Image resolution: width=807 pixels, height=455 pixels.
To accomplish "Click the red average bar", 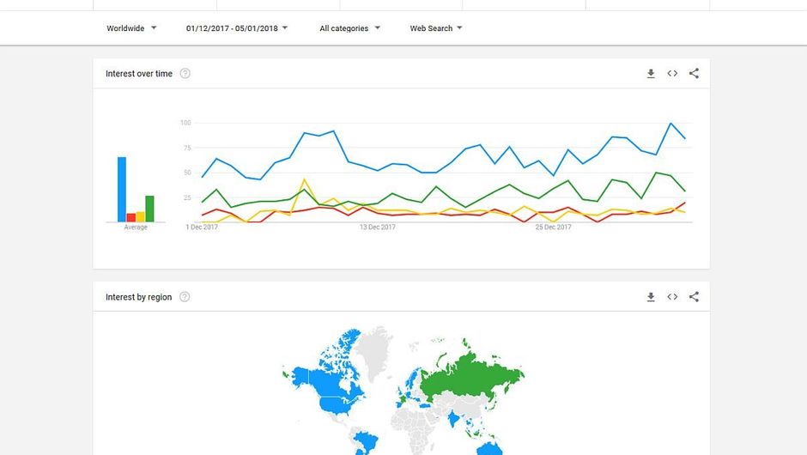I will point(131,217).
